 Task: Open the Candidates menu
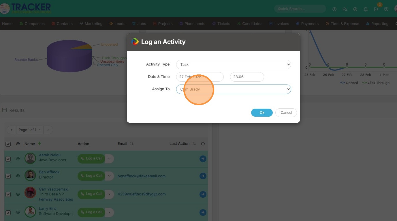[250, 24]
